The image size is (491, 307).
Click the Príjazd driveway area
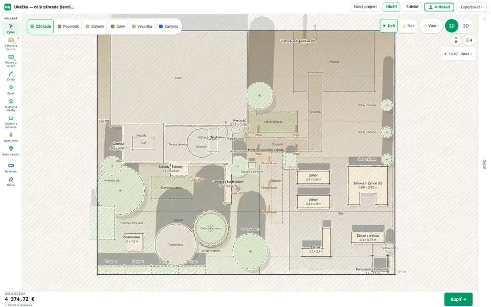pyautogui.click(x=334, y=62)
